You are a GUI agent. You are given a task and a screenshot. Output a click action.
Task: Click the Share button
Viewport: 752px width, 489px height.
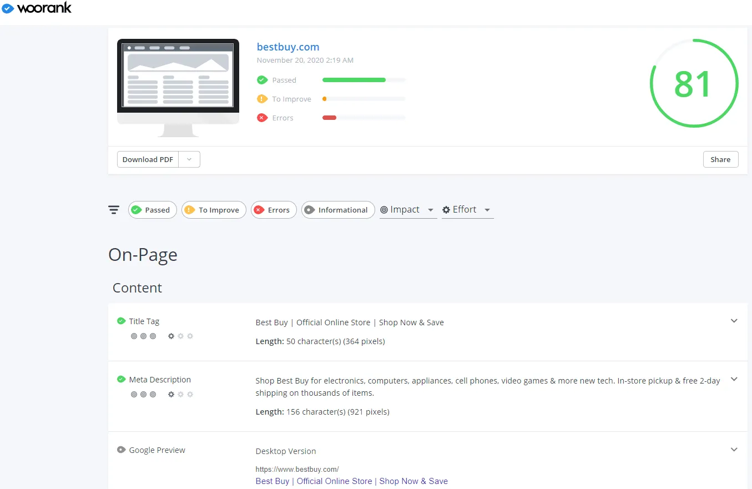coord(720,159)
